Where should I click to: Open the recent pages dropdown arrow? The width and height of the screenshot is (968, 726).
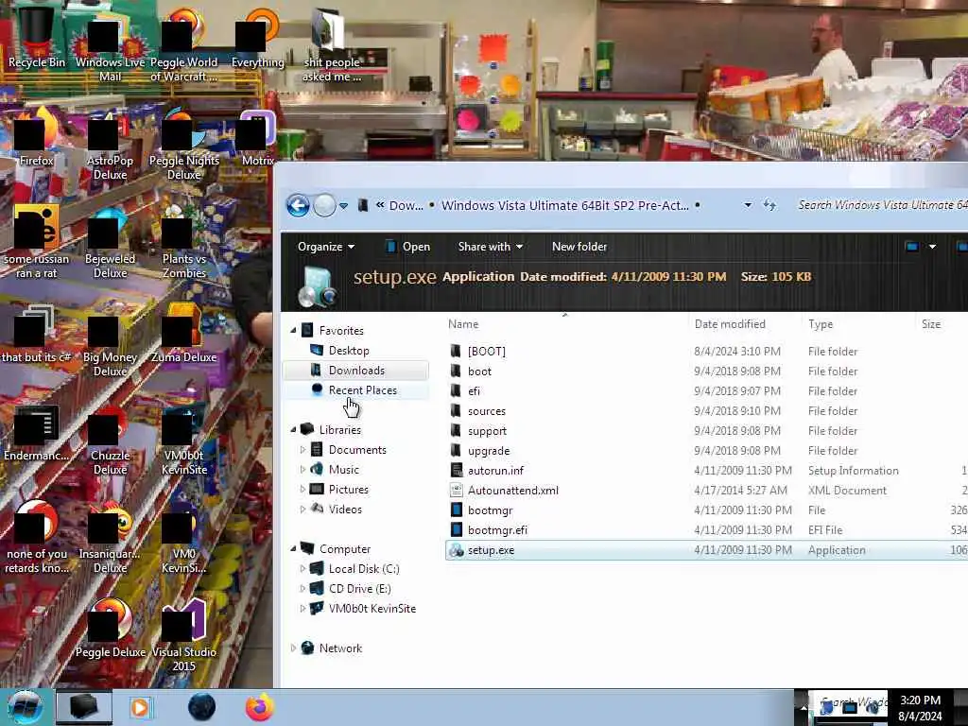click(344, 205)
